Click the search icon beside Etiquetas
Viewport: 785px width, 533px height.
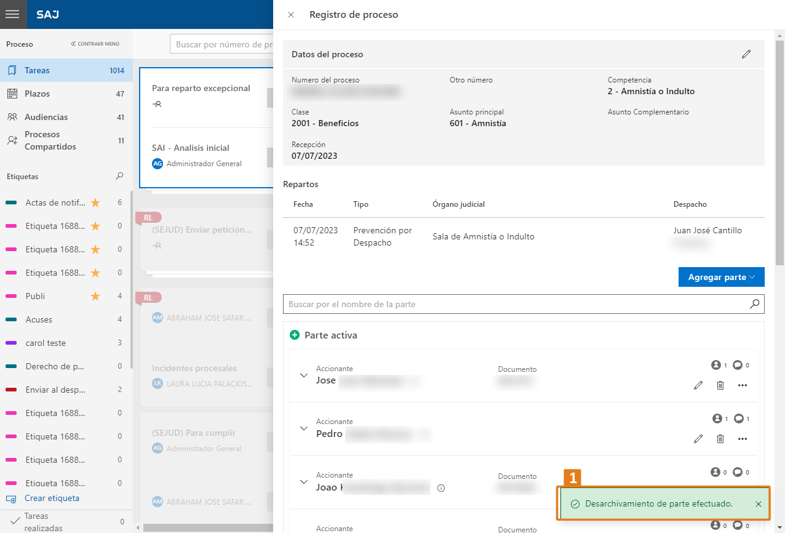pos(120,176)
